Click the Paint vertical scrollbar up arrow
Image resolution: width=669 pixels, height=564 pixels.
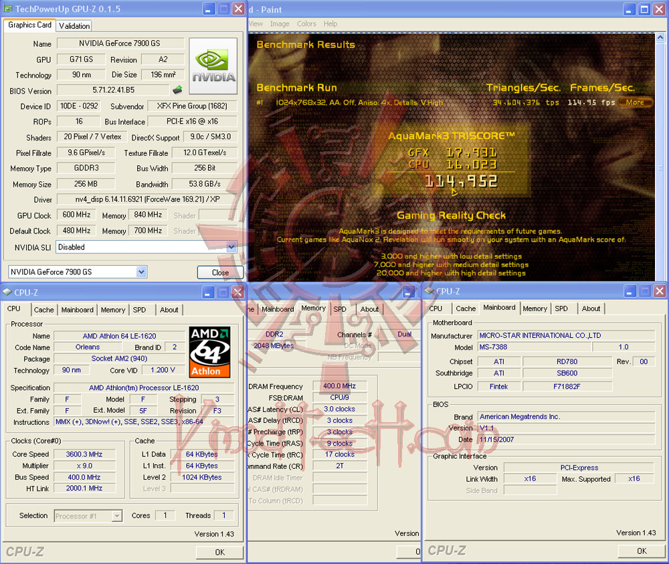(660, 37)
